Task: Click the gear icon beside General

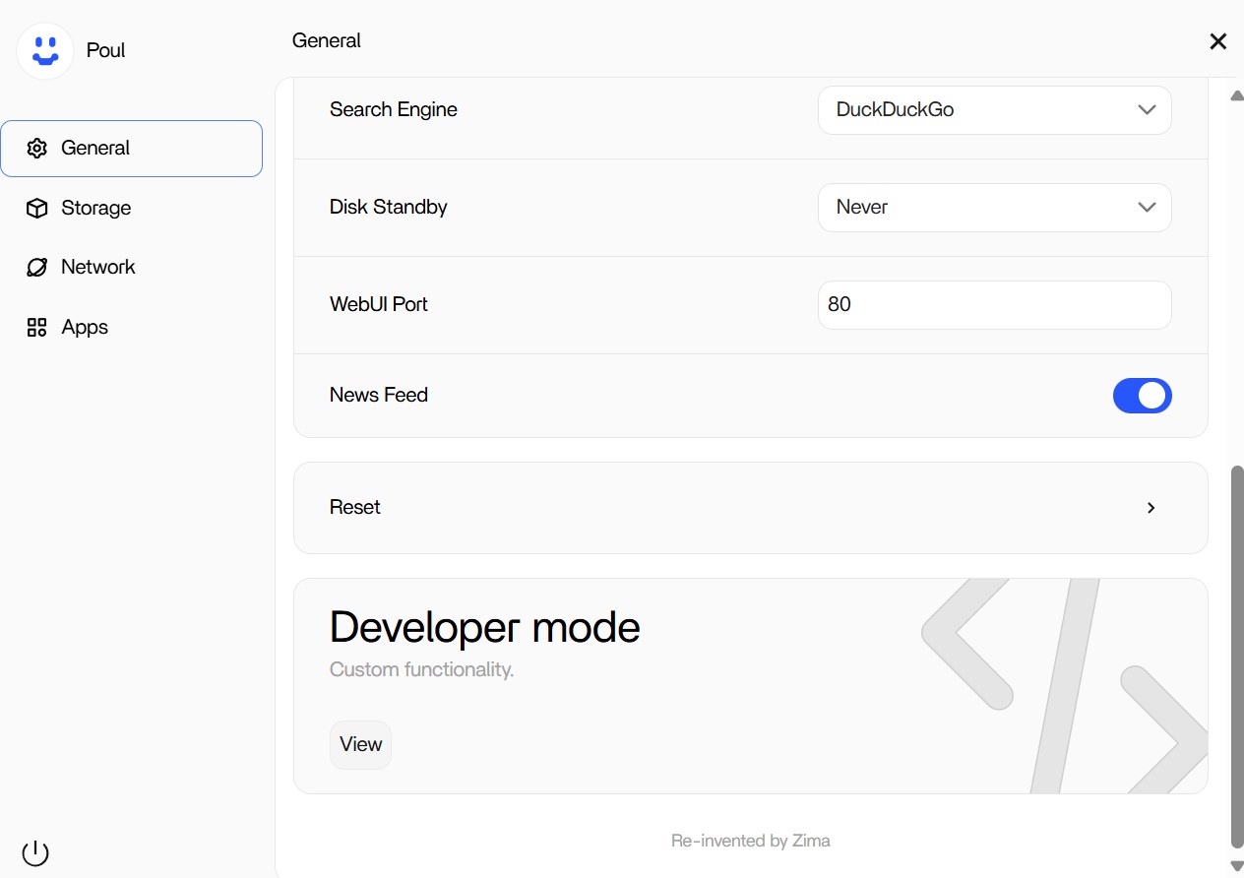Action: pyautogui.click(x=37, y=149)
